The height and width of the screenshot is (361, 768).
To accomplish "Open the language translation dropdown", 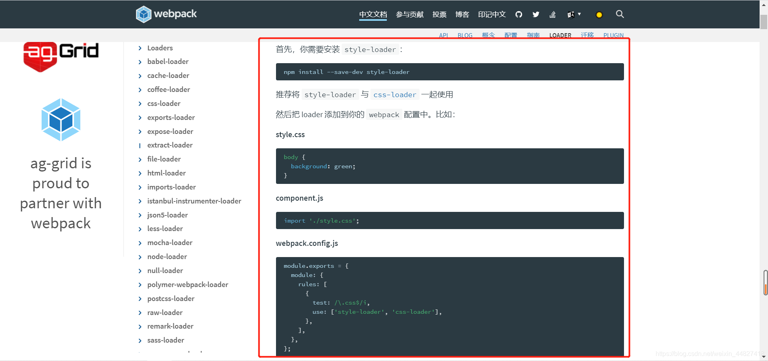I will [x=574, y=14].
